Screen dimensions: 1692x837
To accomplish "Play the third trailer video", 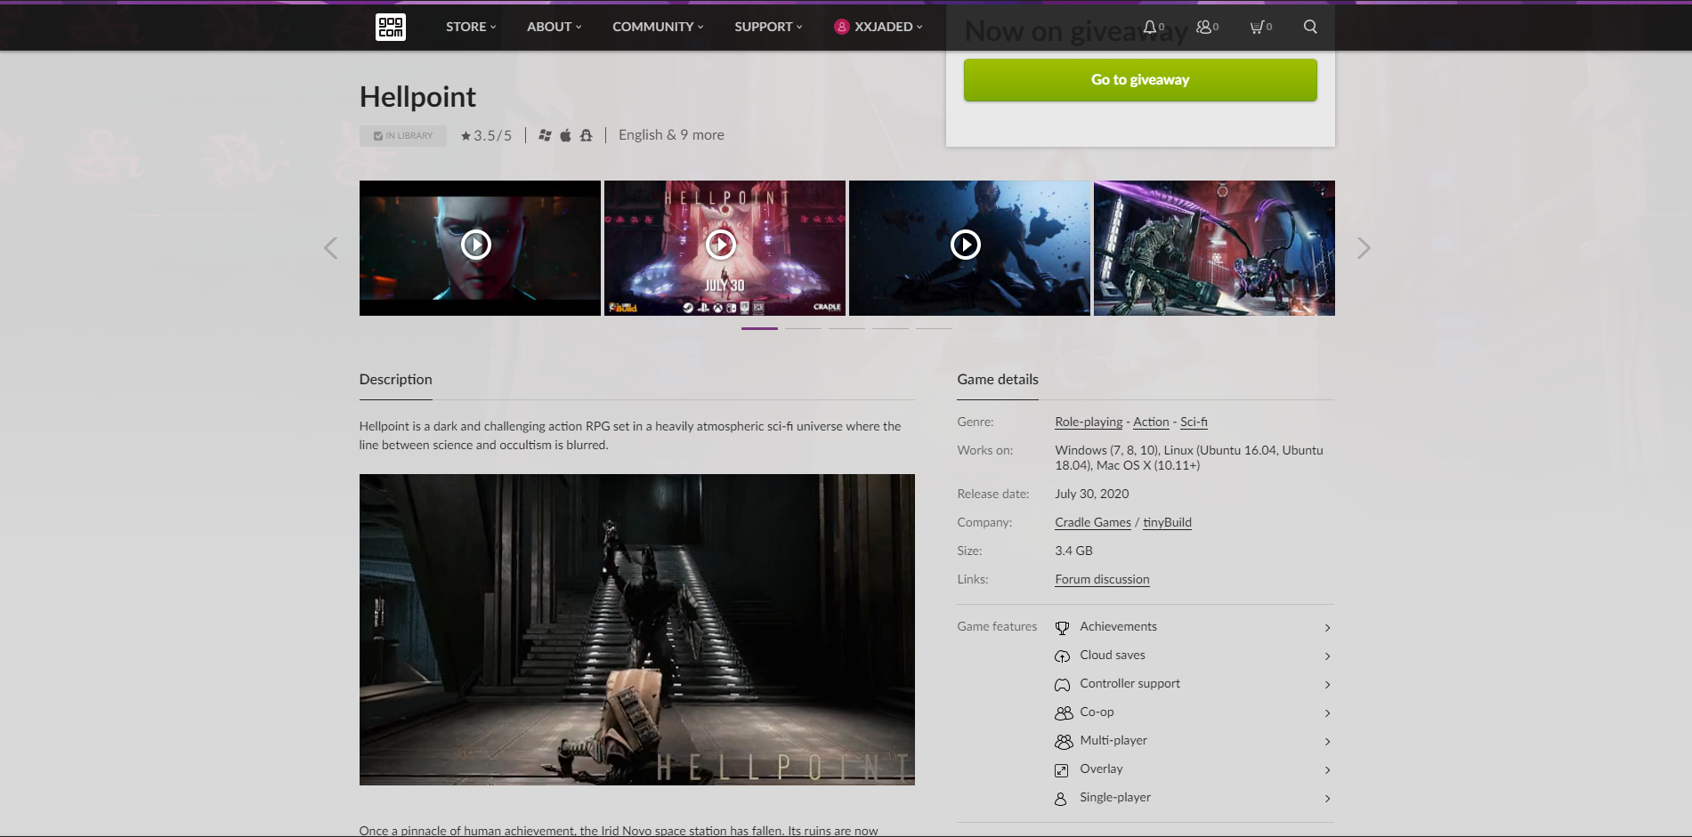I will [x=969, y=247].
